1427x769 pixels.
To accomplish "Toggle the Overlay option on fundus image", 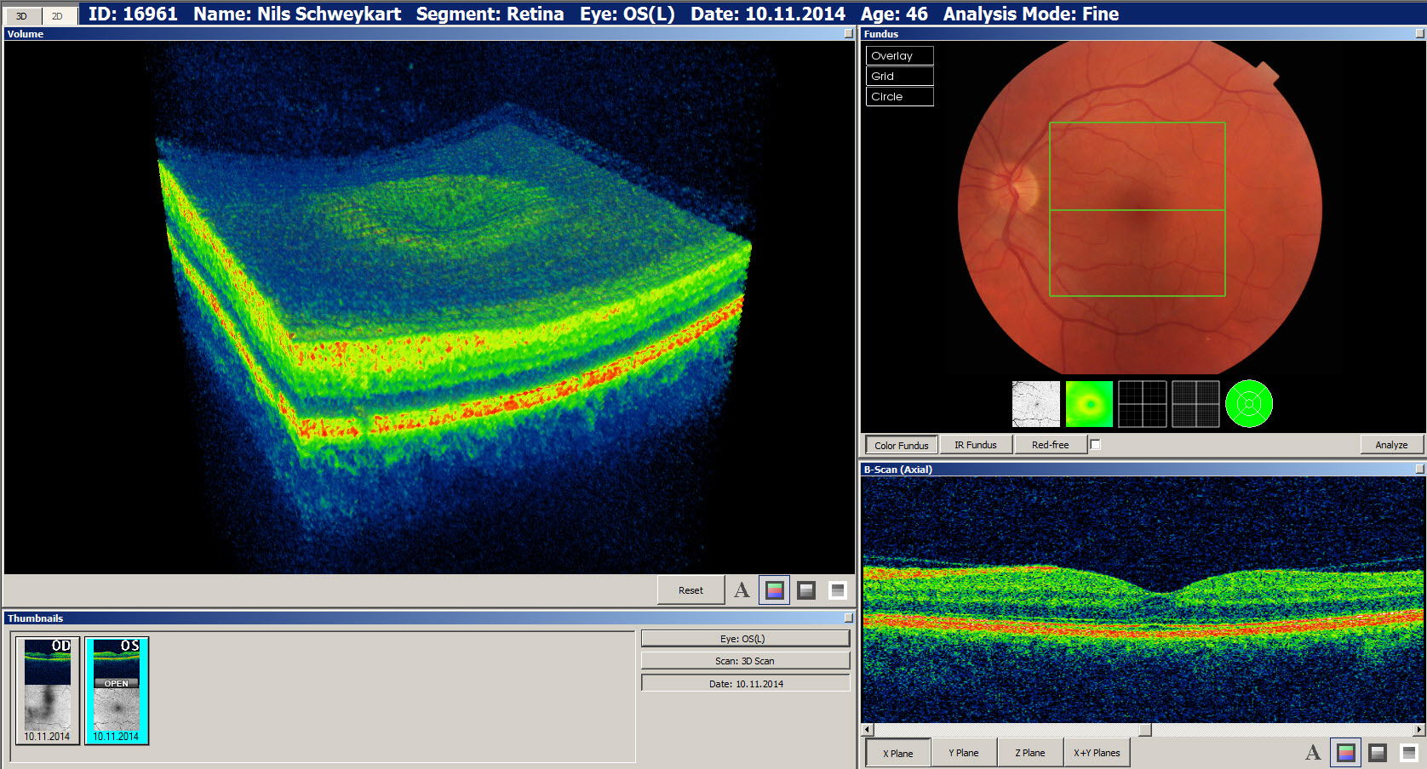I will pos(899,56).
